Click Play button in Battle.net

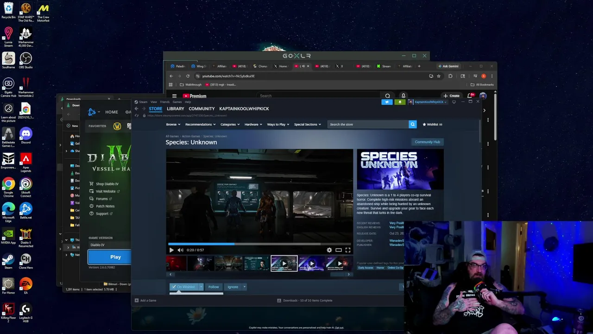[x=109, y=257]
